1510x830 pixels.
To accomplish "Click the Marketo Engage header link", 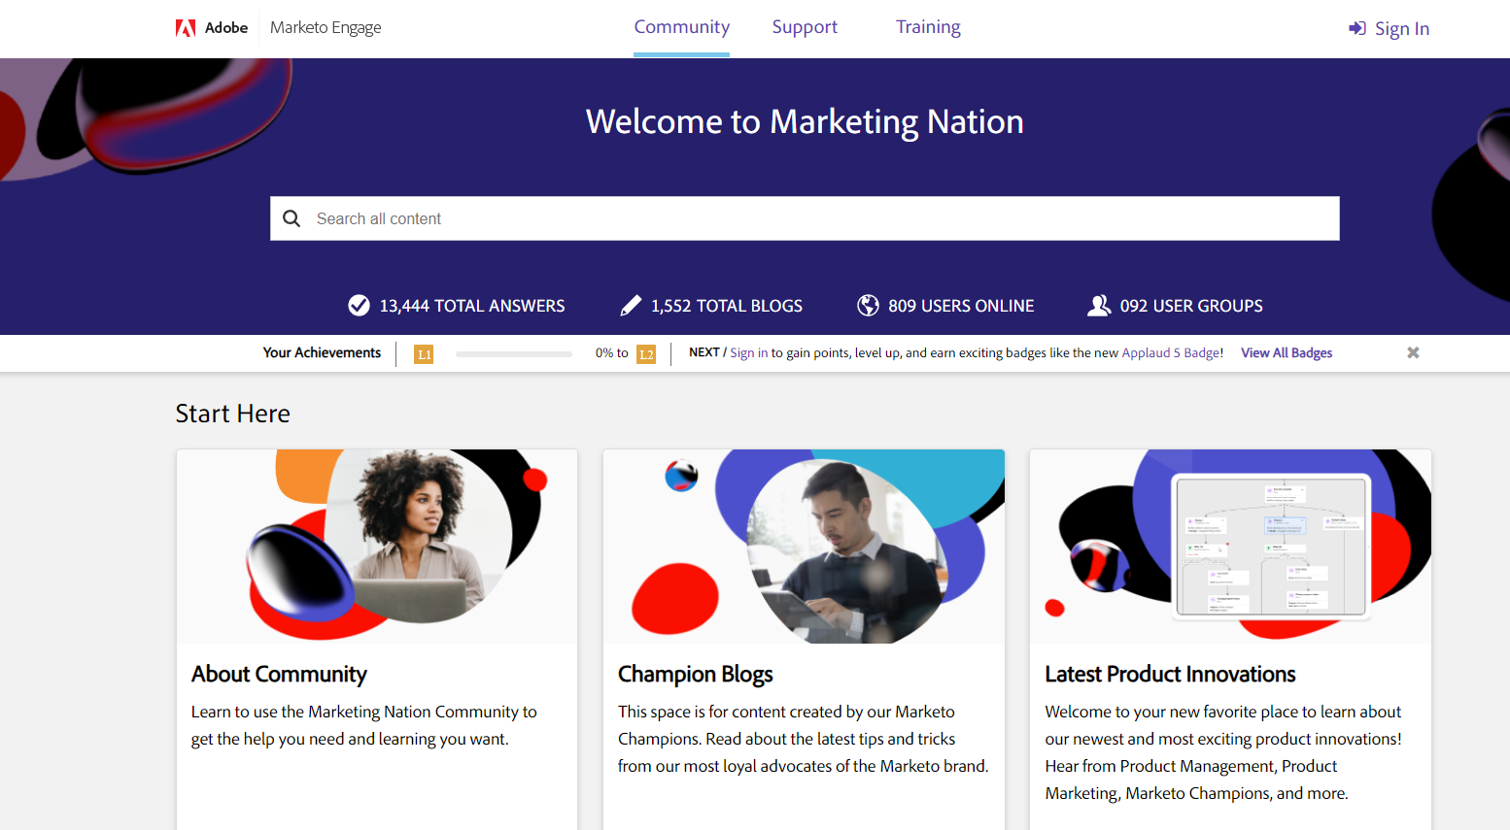I will point(326,28).
